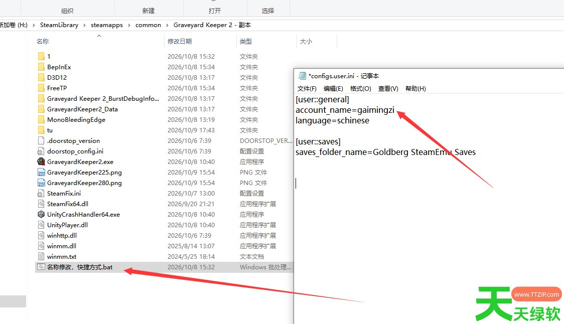
Task: Select the GraveyardKeeper2_Data folder icon
Action: click(x=41, y=109)
